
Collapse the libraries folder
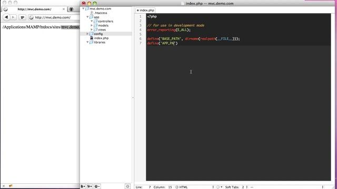tap(87, 42)
